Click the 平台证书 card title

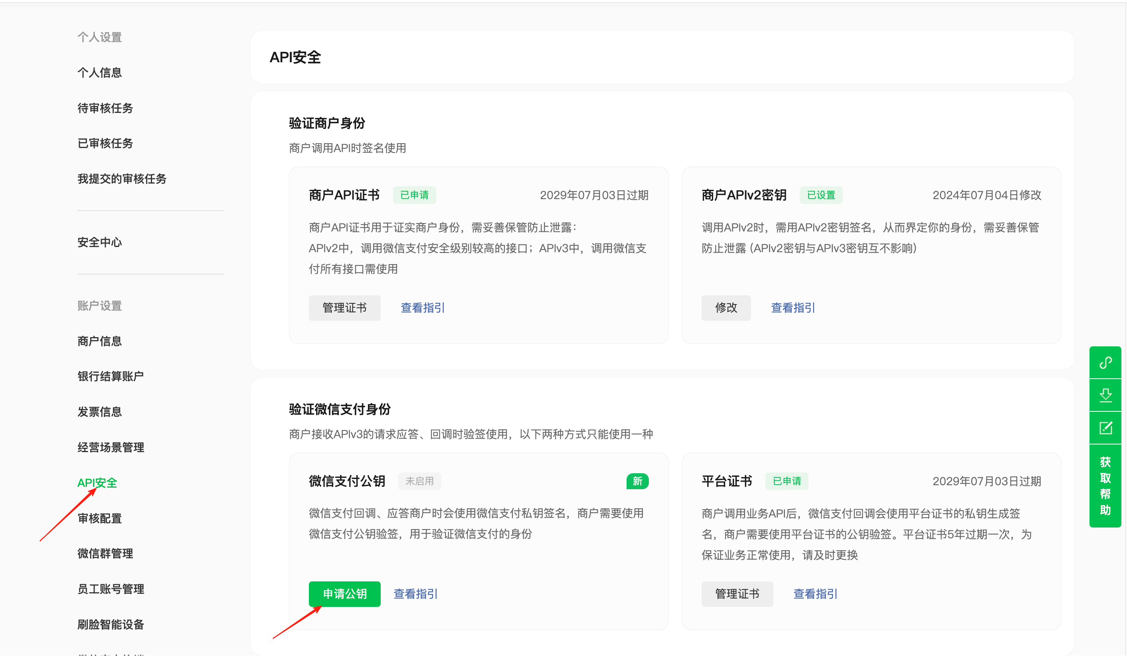pos(727,481)
